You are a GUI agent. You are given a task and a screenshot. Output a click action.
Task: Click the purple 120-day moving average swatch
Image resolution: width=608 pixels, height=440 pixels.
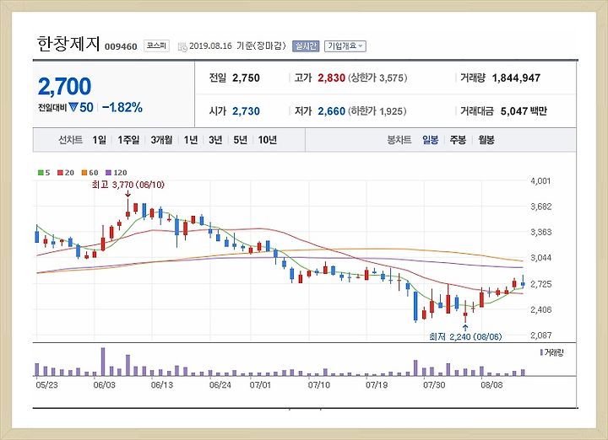109,173
